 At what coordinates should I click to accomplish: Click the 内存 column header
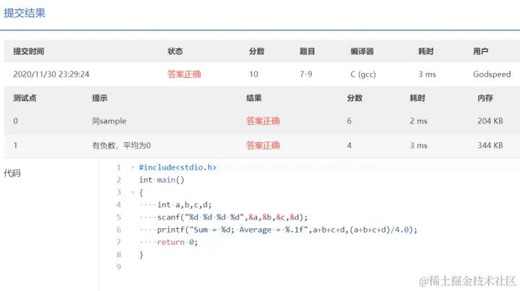click(485, 98)
